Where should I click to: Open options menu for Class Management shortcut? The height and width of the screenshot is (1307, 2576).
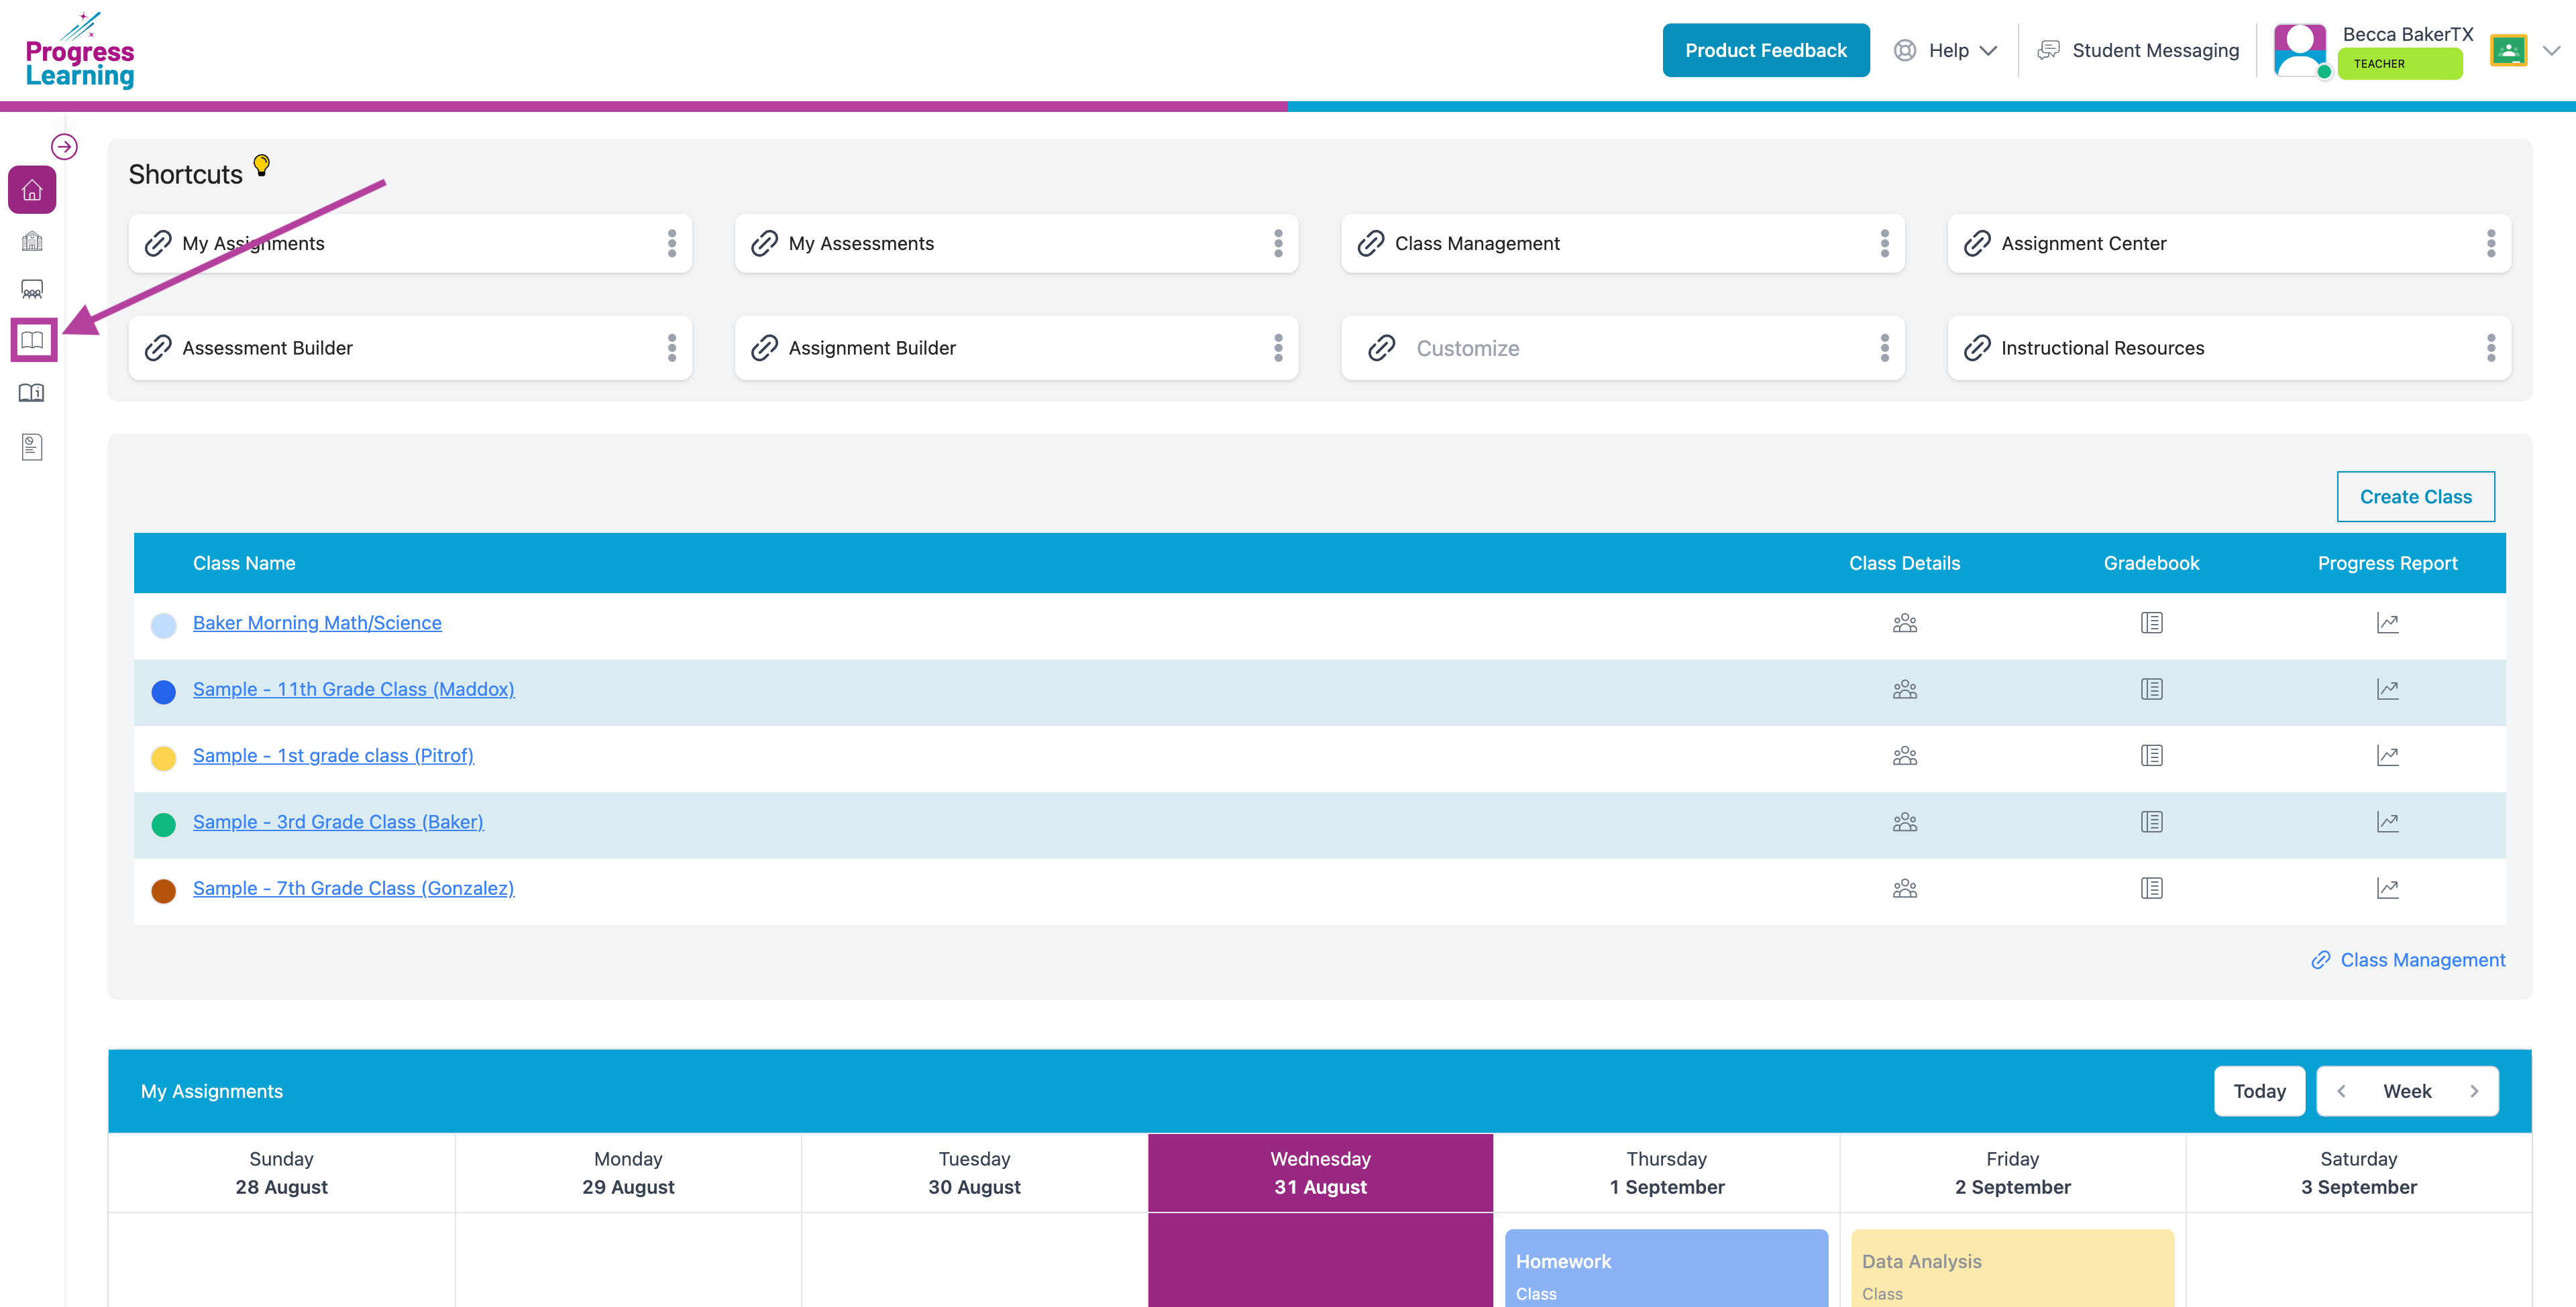pos(1885,243)
